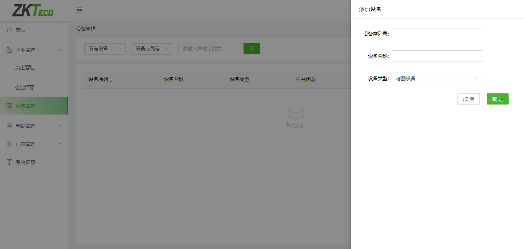
Task: Click the empty inbox 暂无数据 icon
Action: pyautogui.click(x=296, y=112)
